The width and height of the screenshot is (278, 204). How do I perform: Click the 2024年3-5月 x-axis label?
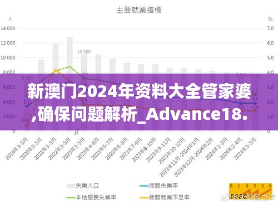pyautogui.click(x=245, y=149)
